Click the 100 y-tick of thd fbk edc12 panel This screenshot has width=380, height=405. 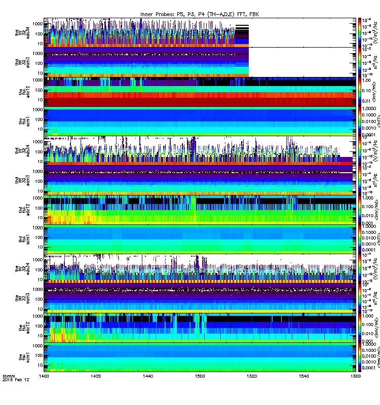click(39, 208)
